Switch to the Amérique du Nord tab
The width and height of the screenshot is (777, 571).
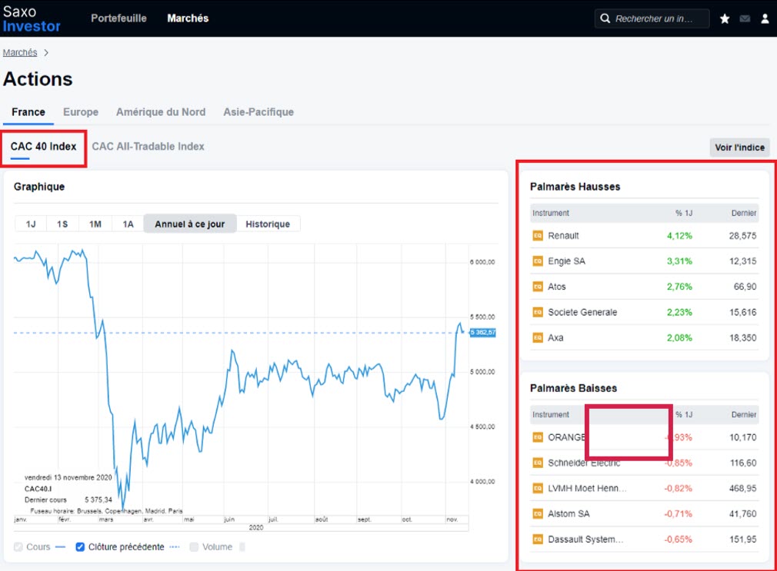161,112
